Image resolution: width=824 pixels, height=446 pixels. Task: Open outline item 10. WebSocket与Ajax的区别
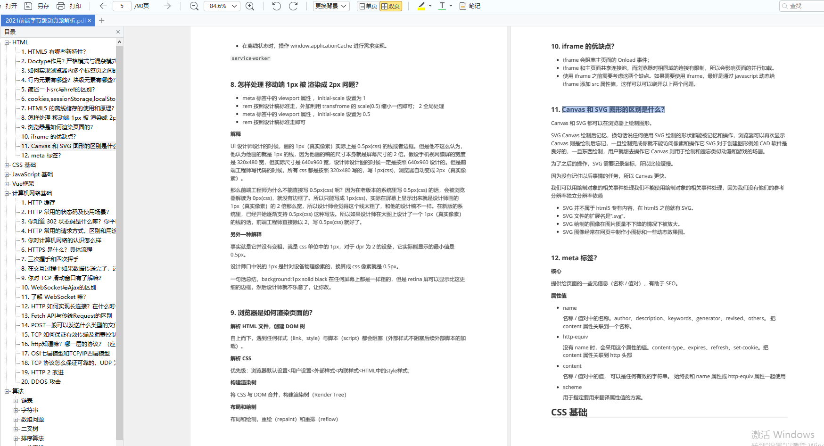[58, 288]
